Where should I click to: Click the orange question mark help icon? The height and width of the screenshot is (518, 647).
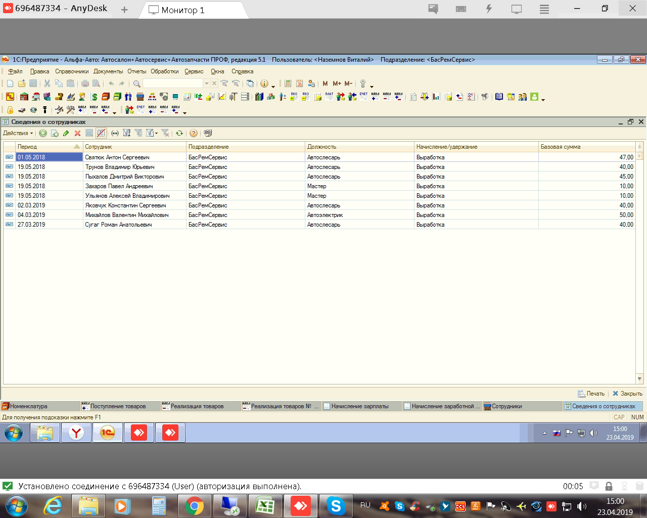pos(193,133)
